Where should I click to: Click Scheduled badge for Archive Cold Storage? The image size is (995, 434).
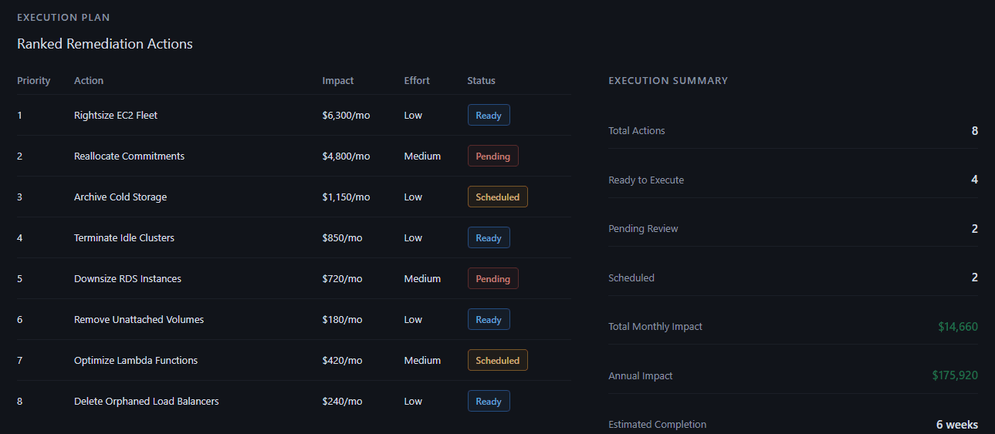[497, 197]
